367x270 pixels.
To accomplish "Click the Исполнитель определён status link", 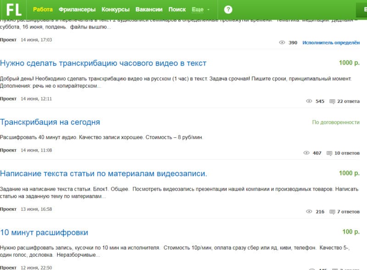I will (331, 43).
